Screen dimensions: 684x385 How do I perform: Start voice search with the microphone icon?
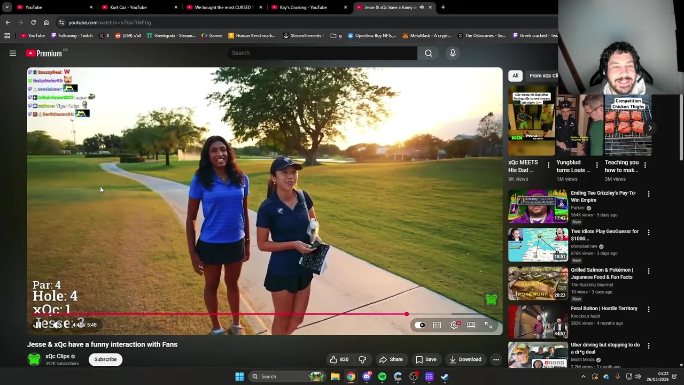[x=453, y=53]
